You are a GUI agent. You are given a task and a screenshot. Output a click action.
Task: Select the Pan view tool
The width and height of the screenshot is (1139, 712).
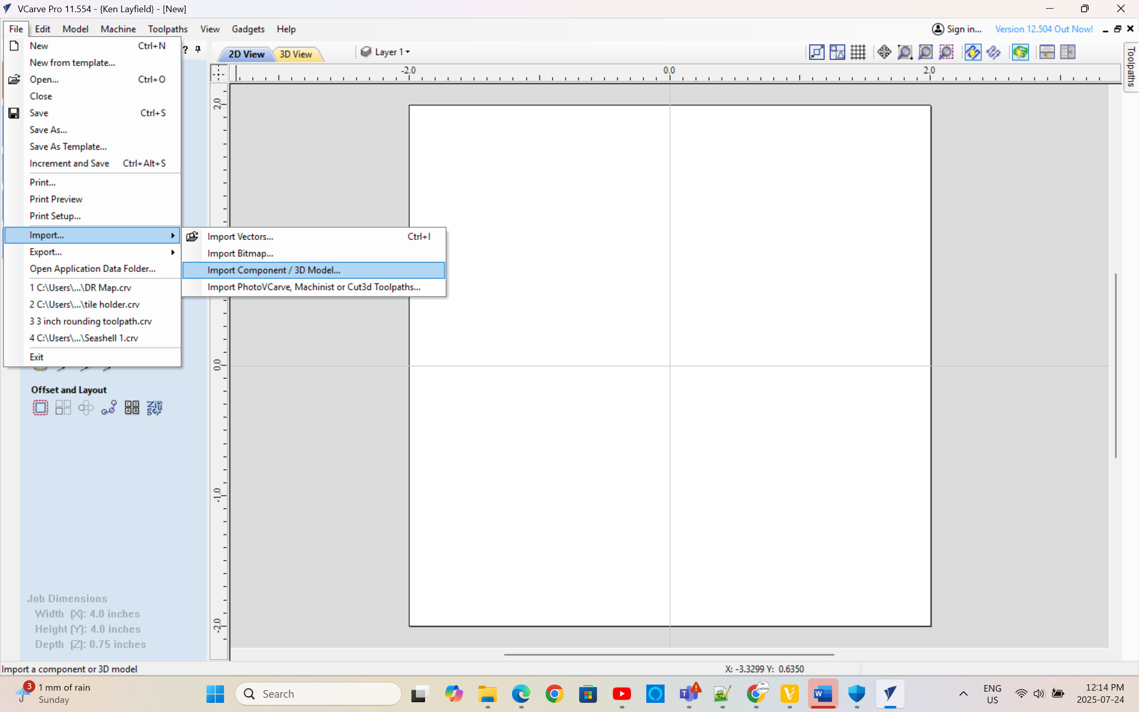click(884, 52)
